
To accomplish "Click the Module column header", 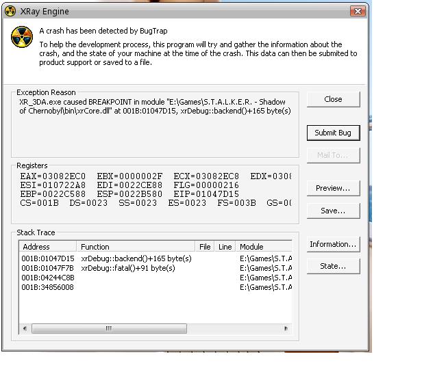I will pos(264,246).
